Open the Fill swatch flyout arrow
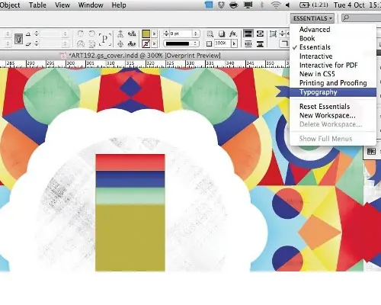The height and width of the screenshot is (305, 381). pos(154,34)
